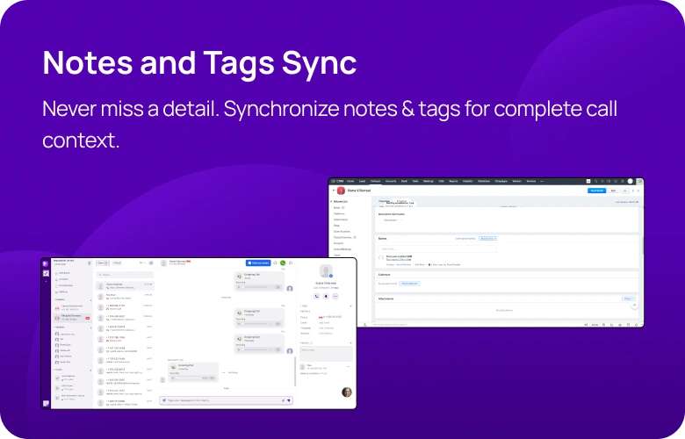Viewport: 685px width, 439px height.
Task: Open the Accounts menu in CRM top bar
Action: pyautogui.click(x=391, y=181)
